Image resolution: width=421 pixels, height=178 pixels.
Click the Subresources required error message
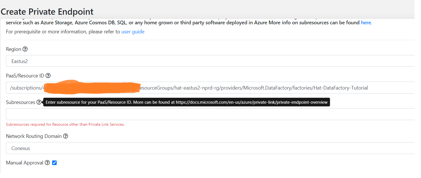[x=65, y=124]
